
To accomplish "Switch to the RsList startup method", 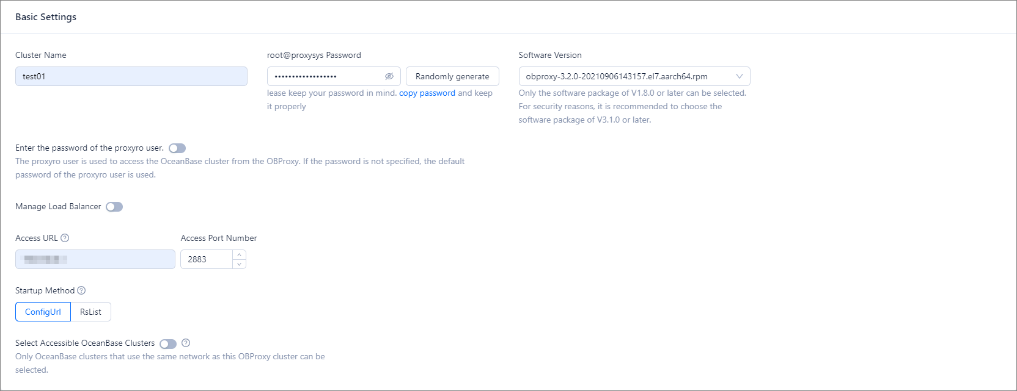I will coord(90,312).
